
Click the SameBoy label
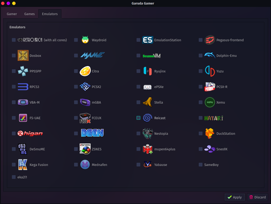[x=211, y=165]
